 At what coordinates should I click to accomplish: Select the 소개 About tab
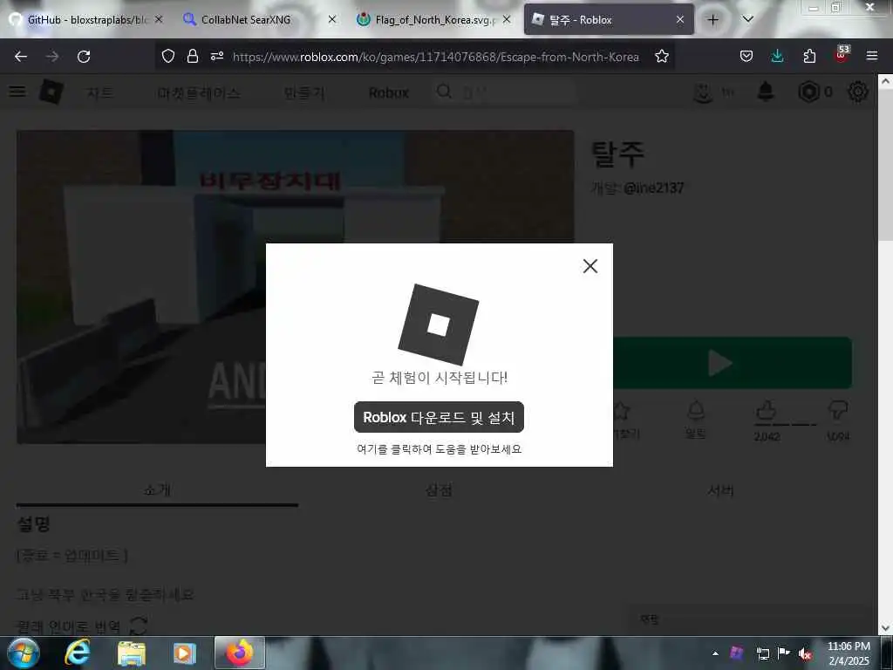point(157,490)
